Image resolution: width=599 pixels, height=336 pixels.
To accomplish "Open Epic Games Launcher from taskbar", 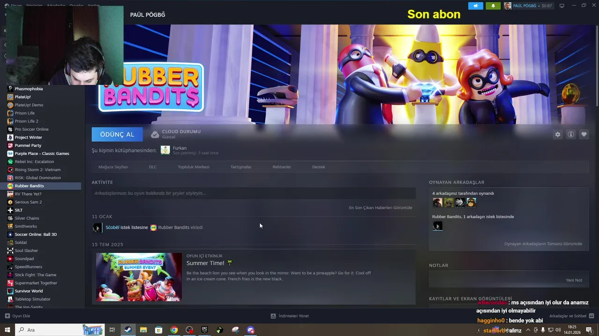I will [x=205, y=330].
